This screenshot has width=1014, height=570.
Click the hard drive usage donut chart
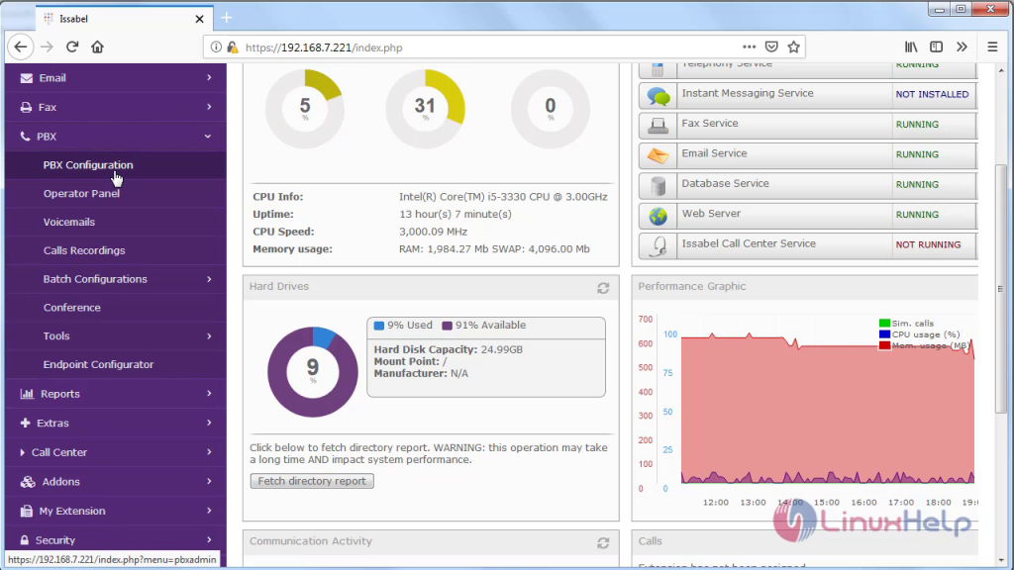point(313,372)
